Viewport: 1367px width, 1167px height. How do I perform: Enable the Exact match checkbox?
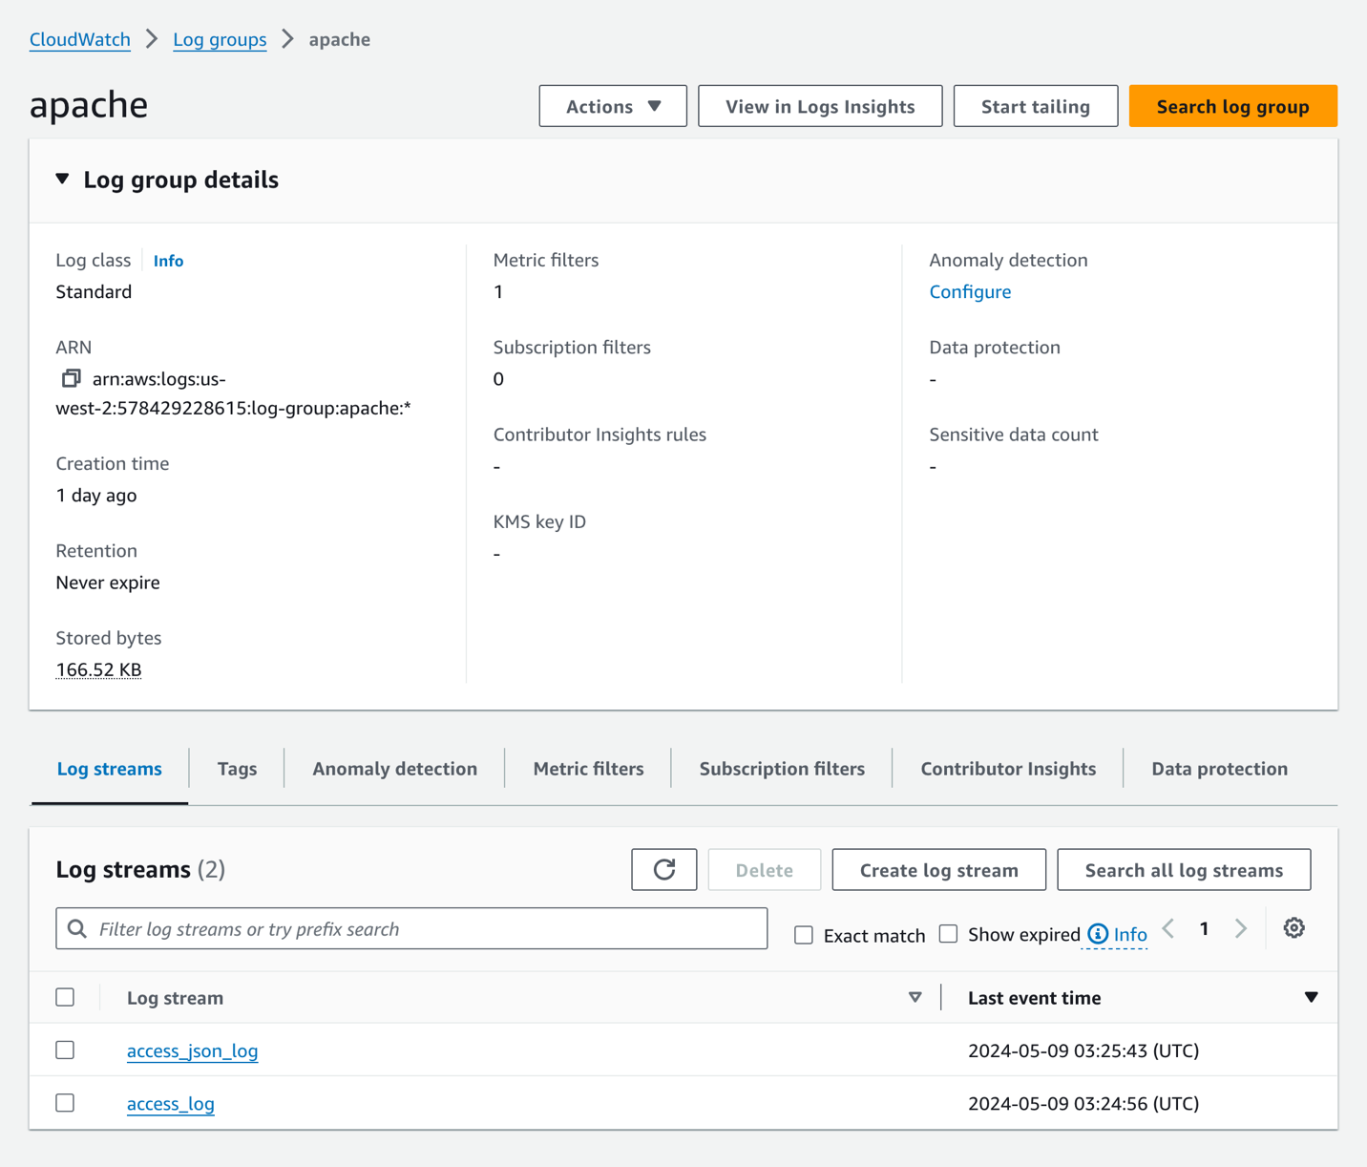(804, 935)
